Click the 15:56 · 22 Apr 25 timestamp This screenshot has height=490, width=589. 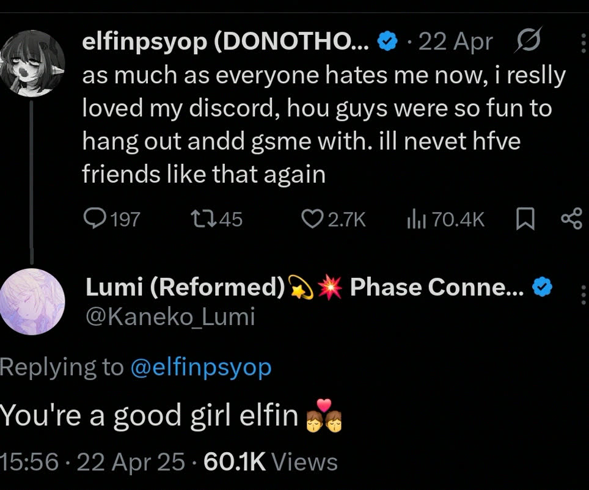(92, 462)
